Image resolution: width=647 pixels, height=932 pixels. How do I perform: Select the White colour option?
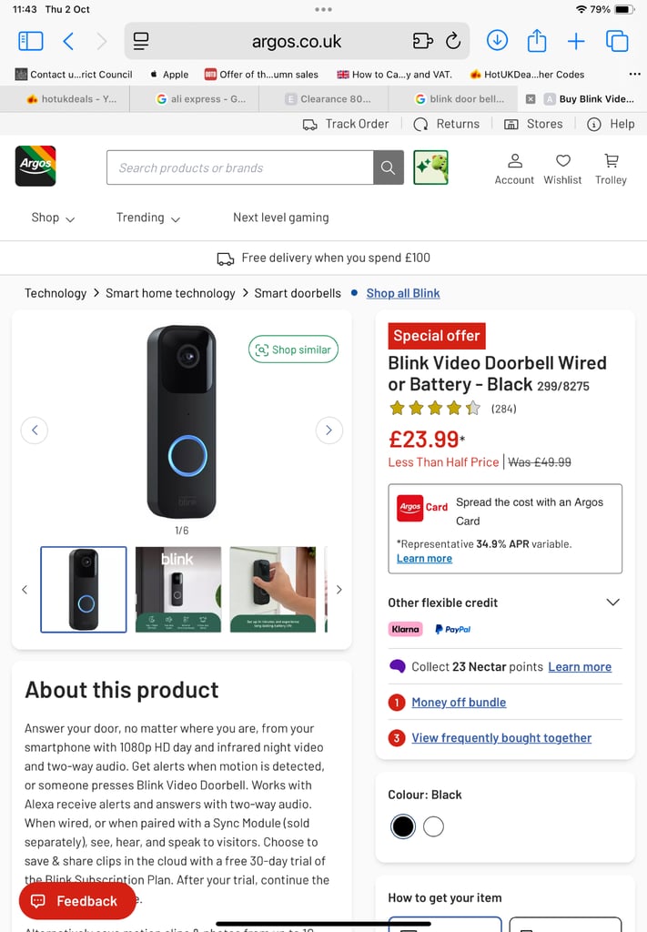point(434,826)
